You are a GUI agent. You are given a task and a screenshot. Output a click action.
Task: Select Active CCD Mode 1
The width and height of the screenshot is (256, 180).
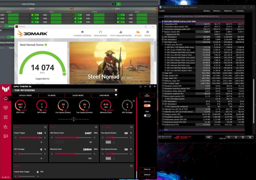point(114,4)
